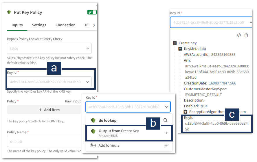257x162 pixels.
Task: Collapse the KeyMetadata tree node
Action: click(x=180, y=49)
